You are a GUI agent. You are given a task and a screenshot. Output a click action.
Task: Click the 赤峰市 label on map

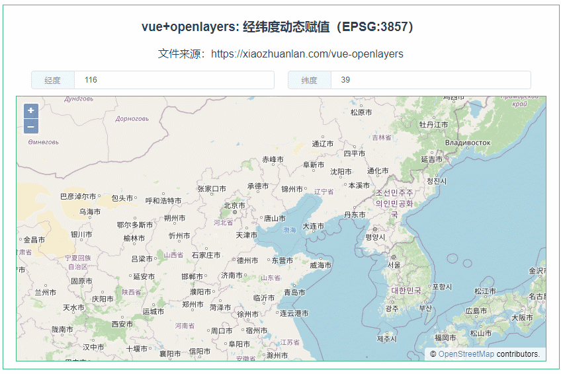point(273,160)
